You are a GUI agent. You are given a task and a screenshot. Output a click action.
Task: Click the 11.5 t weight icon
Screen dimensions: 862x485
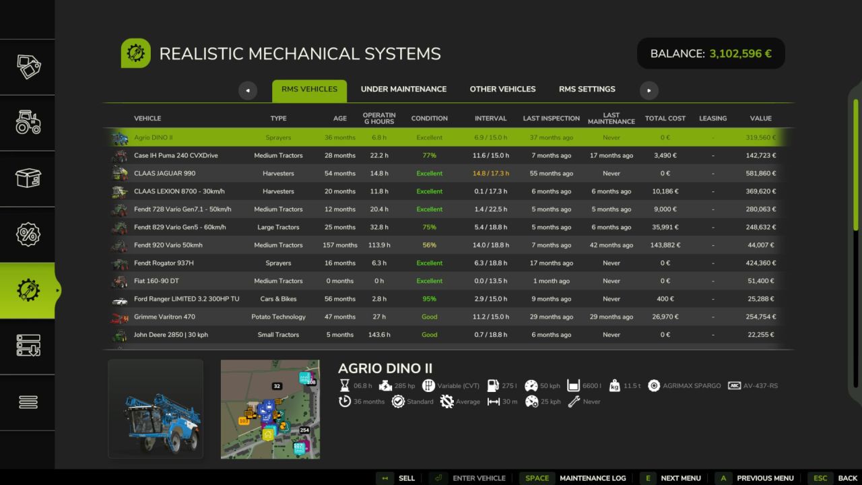coord(614,386)
